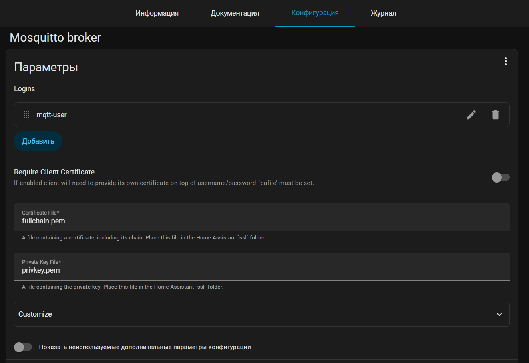Grab the mqtt-user drag handle

(x=26, y=115)
